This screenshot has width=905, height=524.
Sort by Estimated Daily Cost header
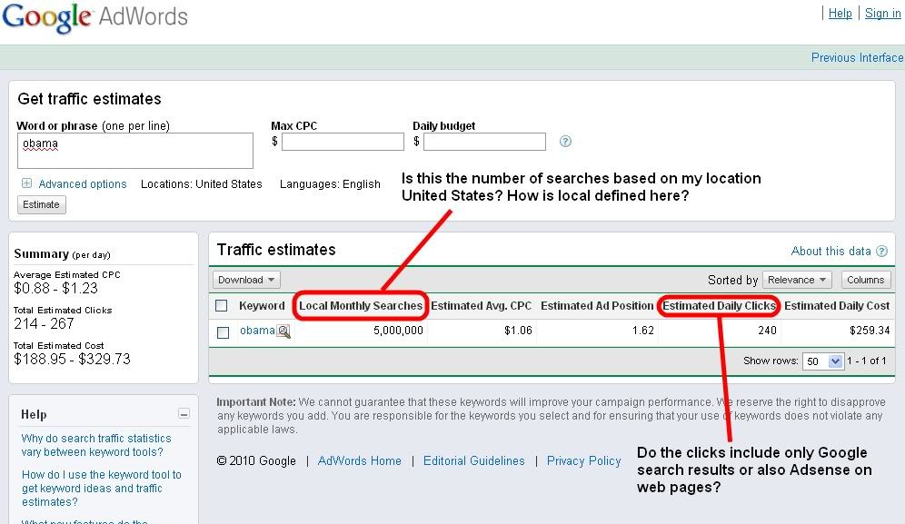pos(837,306)
